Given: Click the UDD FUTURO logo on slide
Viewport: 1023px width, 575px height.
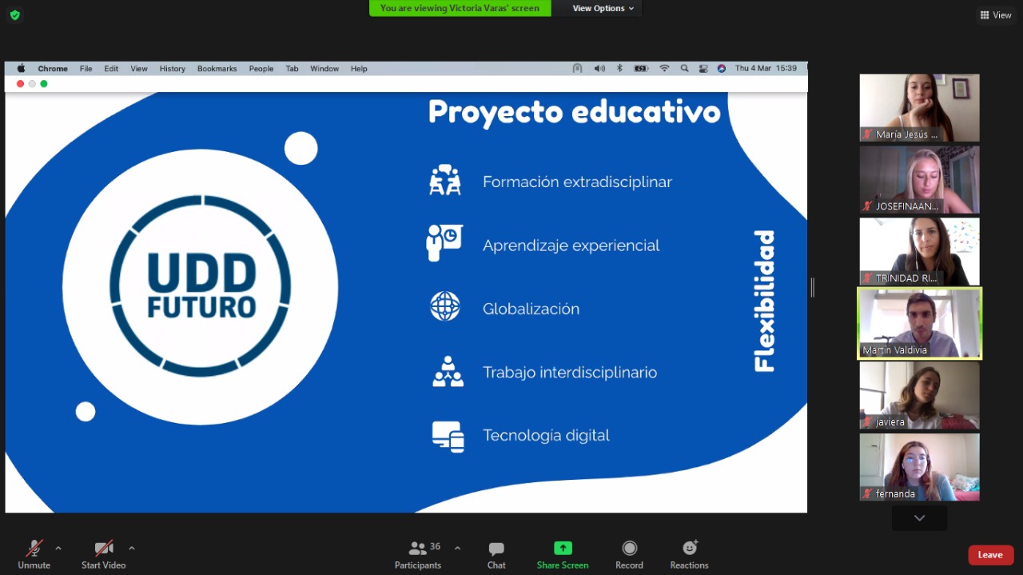Looking at the screenshot, I should click(x=201, y=286).
